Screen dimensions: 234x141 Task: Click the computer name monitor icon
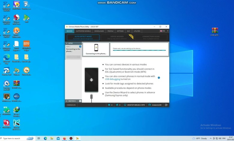(124, 105)
